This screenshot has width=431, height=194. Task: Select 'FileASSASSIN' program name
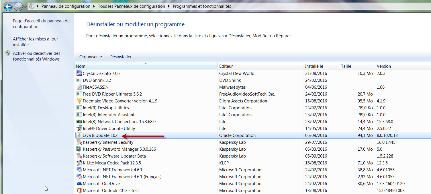click(x=96, y=87)
